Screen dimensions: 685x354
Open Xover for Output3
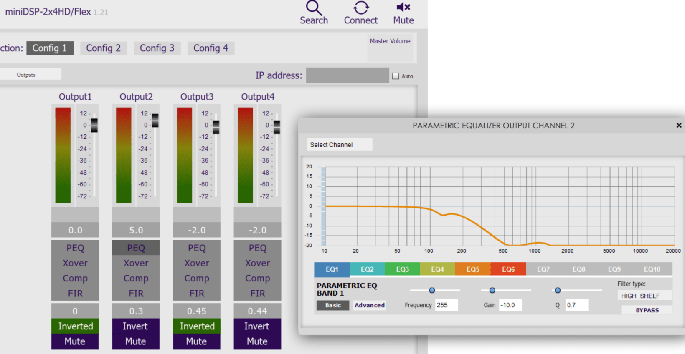(x=197, y=263)
